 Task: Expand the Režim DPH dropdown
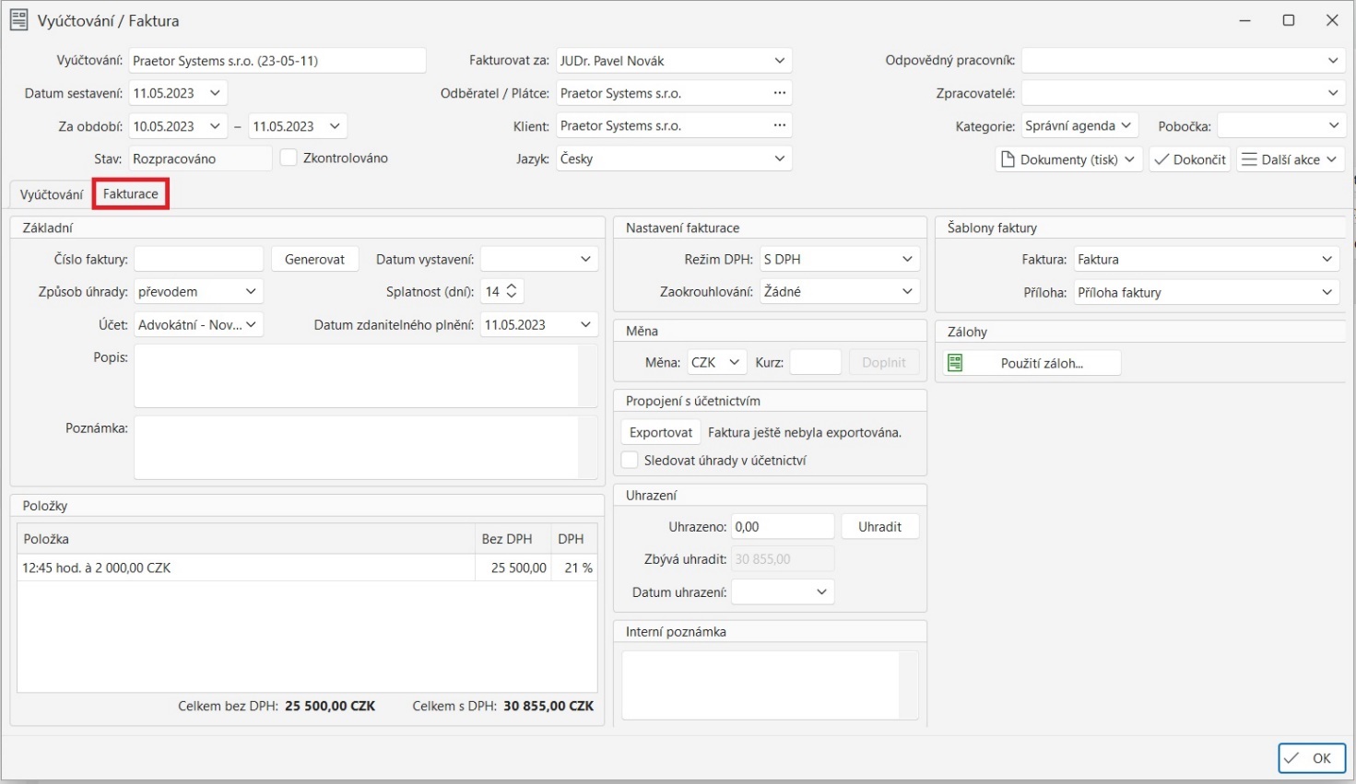[907, 260]
